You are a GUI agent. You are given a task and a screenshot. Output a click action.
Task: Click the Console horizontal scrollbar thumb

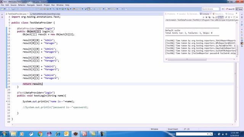tap(187, 59)
